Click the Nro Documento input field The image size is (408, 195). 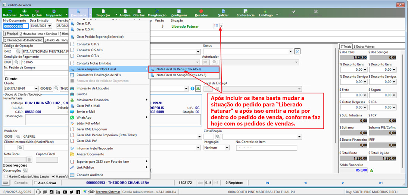coord(16,26)
